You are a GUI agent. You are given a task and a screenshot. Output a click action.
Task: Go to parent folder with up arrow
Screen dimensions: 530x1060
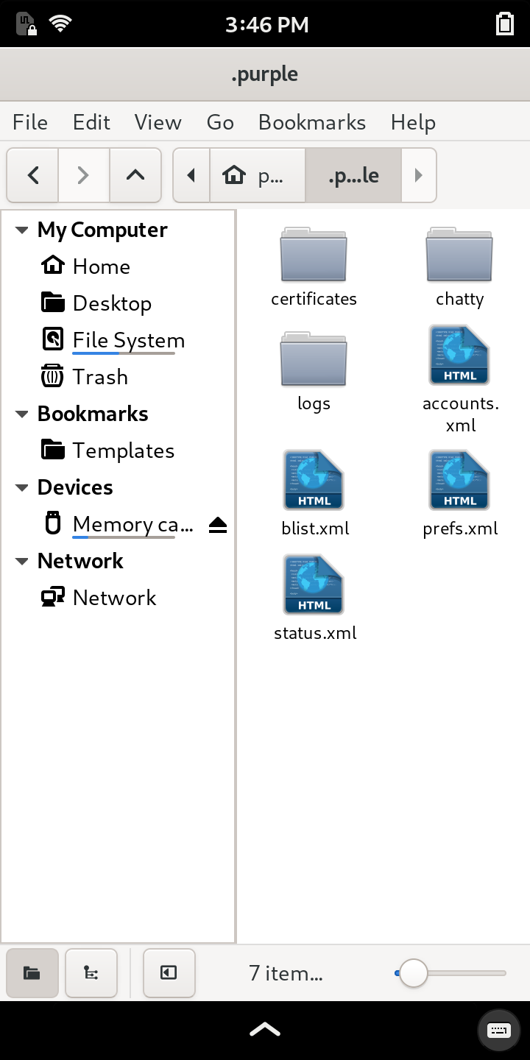[135, 175]
